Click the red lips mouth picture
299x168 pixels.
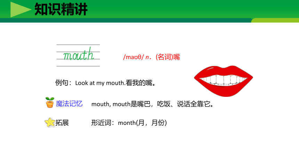point(224,81)
